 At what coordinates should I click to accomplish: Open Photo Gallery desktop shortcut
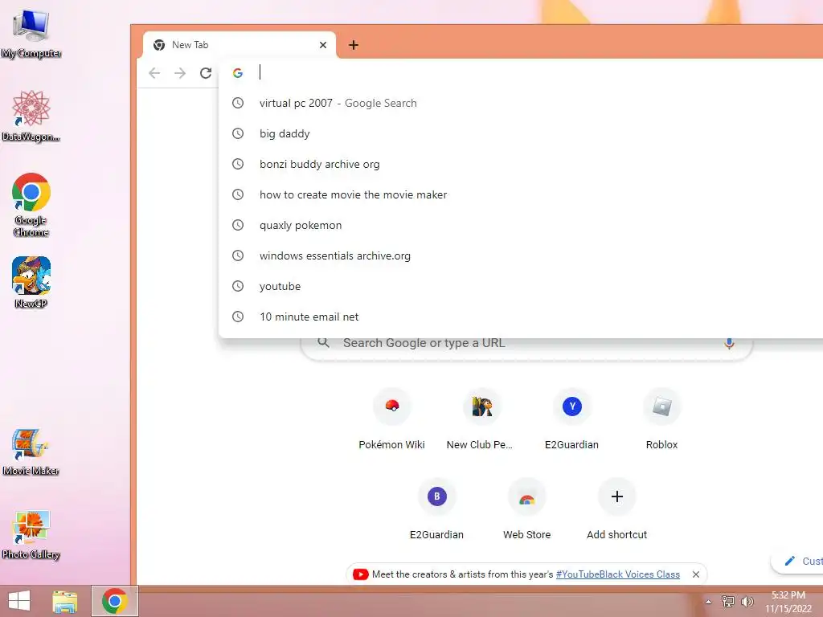click(31, 534)
